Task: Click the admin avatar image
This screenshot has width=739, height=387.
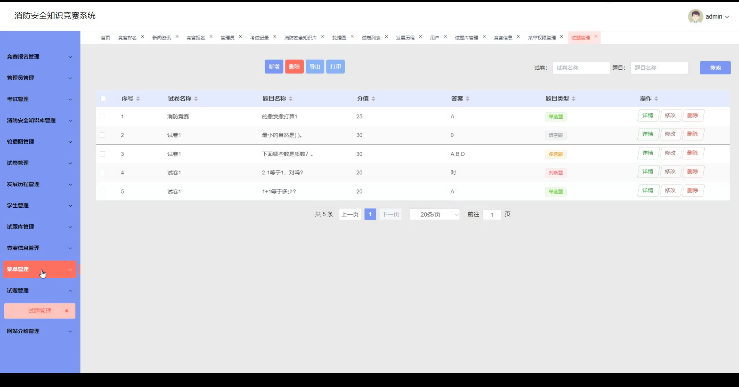Action: click(695, 16)
